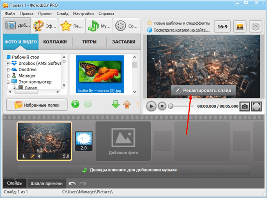Viewport: 267px width, 198px height.
Task: Open the Эффекты tab with palette icon
Action: coord(45,26)
